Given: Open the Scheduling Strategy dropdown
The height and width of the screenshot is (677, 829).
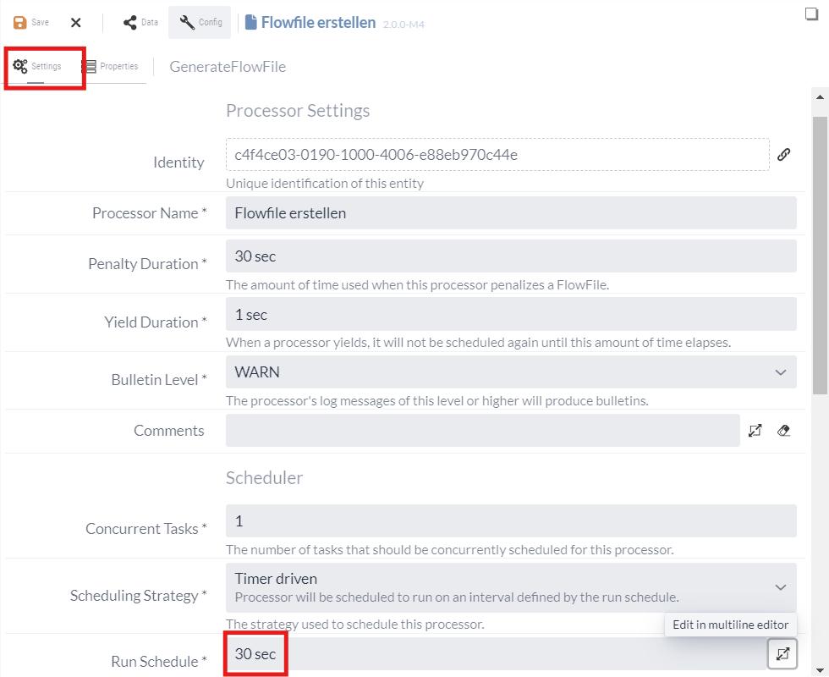Looking at the screenshot, I should coord(780,587).
